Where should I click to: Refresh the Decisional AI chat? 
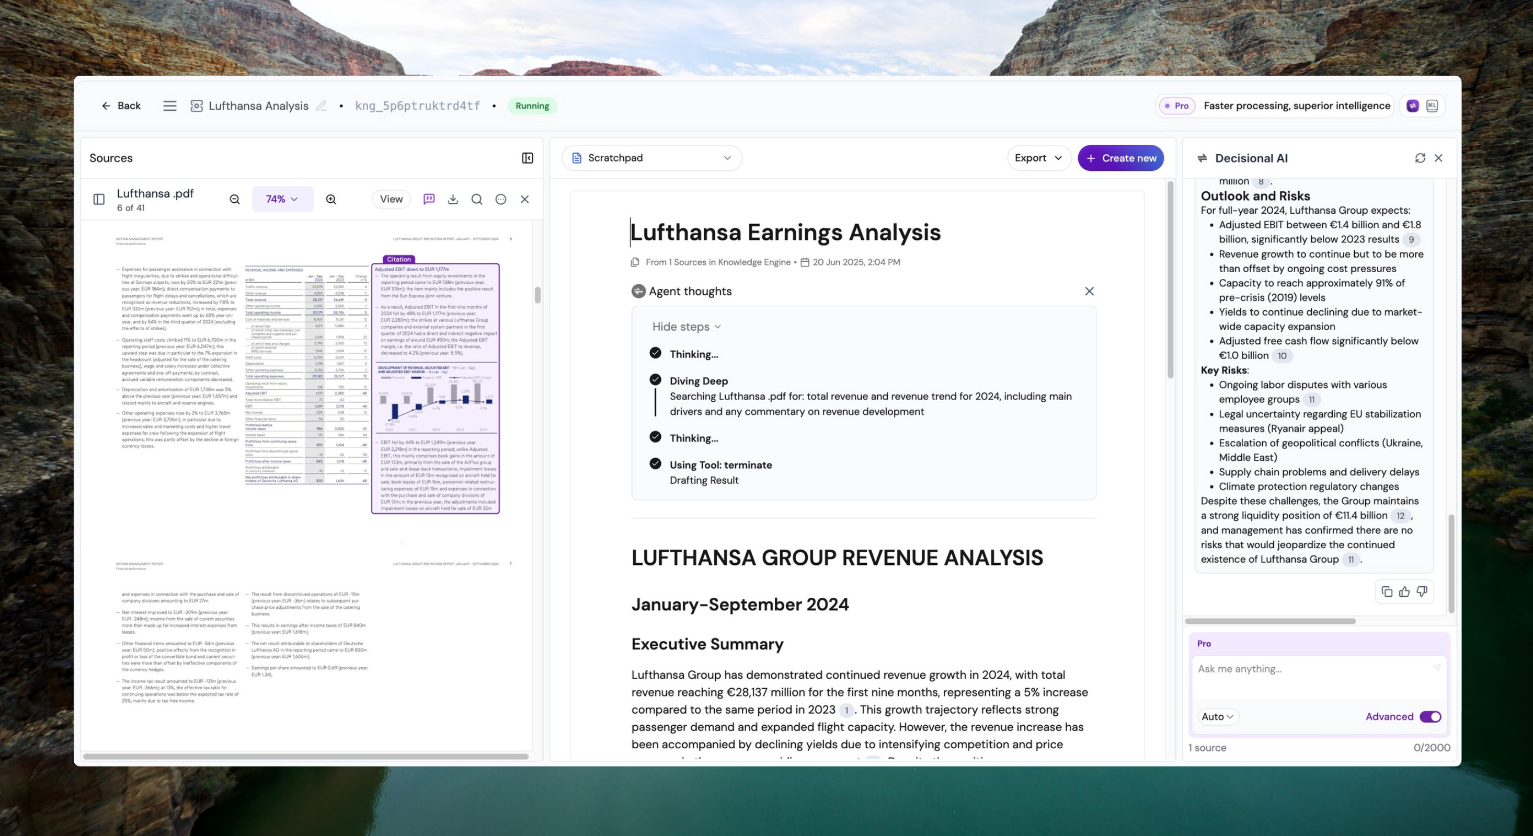point(1420,158)
